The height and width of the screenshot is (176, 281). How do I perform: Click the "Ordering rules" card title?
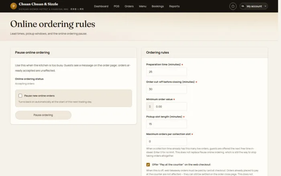(x=157, y=52)
